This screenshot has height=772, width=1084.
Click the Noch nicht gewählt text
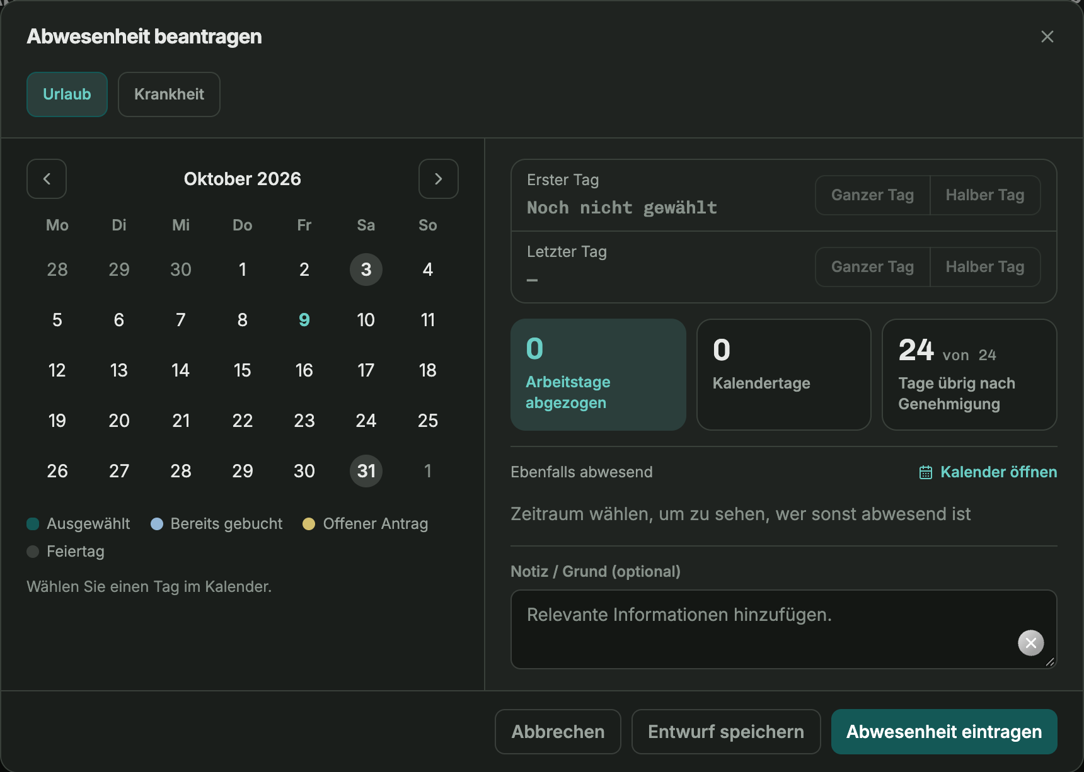point(622,208)
